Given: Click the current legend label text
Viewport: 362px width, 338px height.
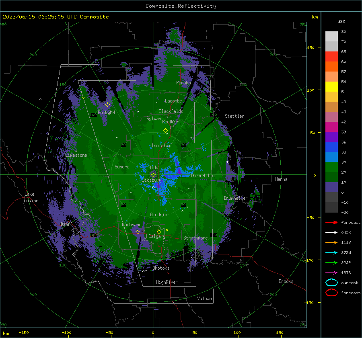Looking at the screenshot, I should coord(350,283).
